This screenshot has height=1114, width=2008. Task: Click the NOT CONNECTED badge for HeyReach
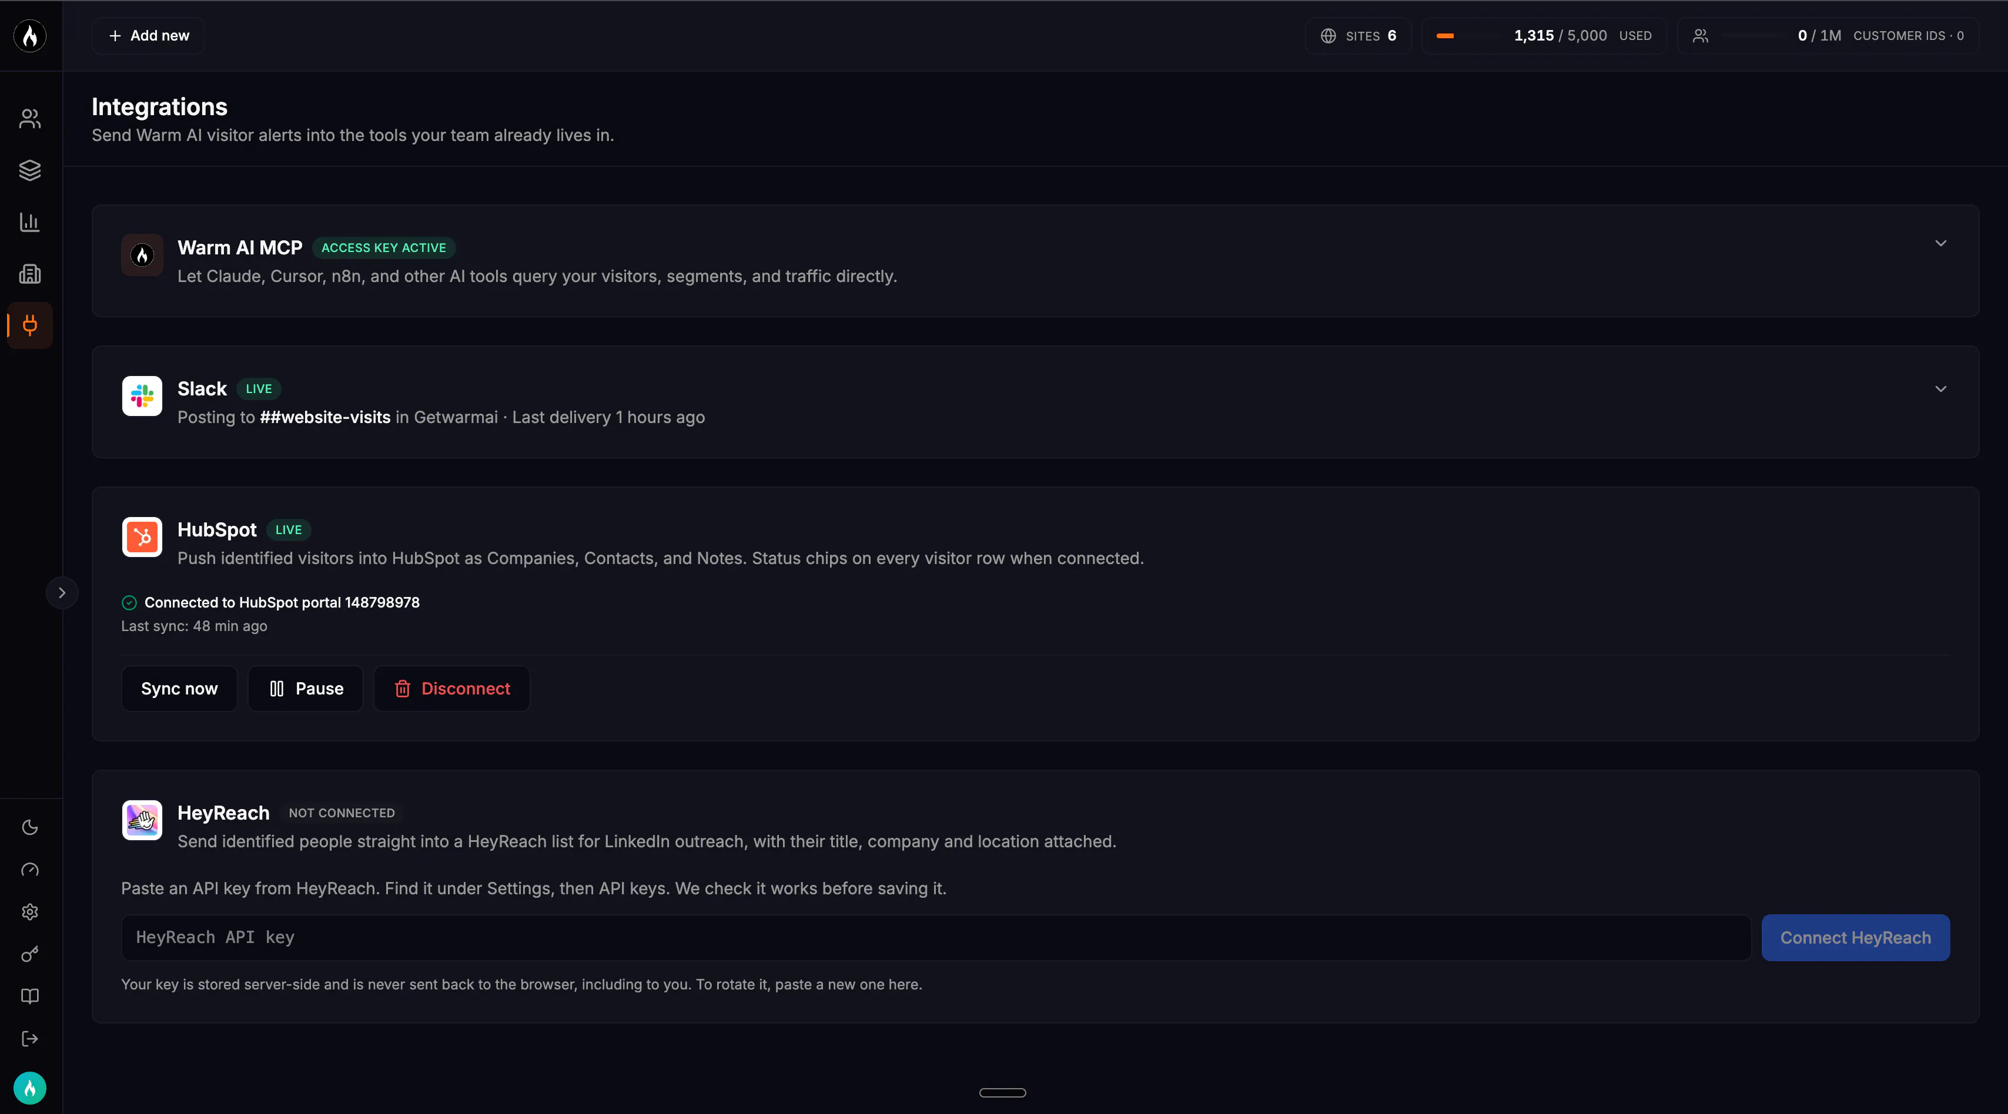point(342,813)
